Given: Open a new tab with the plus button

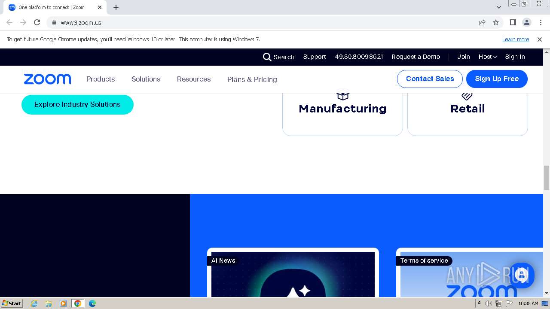Looking at the screenshot, I should click(116, 7).
